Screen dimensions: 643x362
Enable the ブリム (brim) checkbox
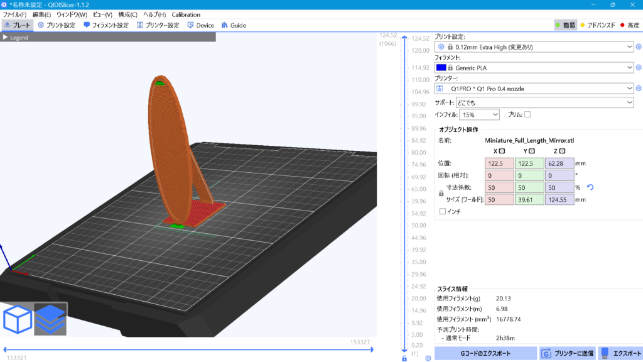(527, 114)
